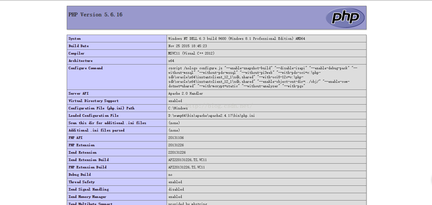Click the PHP Extension label
432x205 pixels.
[82, 145]
